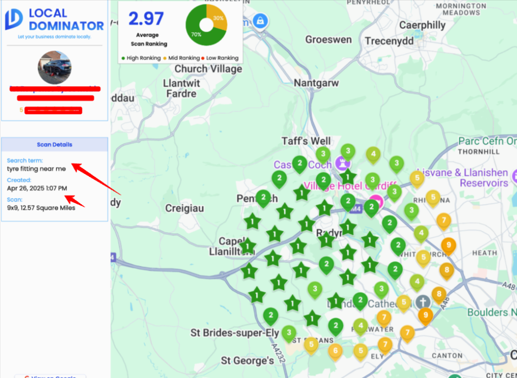Viewport: 517px width, 378px height.
Task: Click the Taff's Well place label
Action: tap(306, 141)
